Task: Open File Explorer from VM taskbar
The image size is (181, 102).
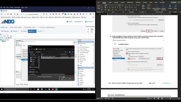Action: coord(42,89)
